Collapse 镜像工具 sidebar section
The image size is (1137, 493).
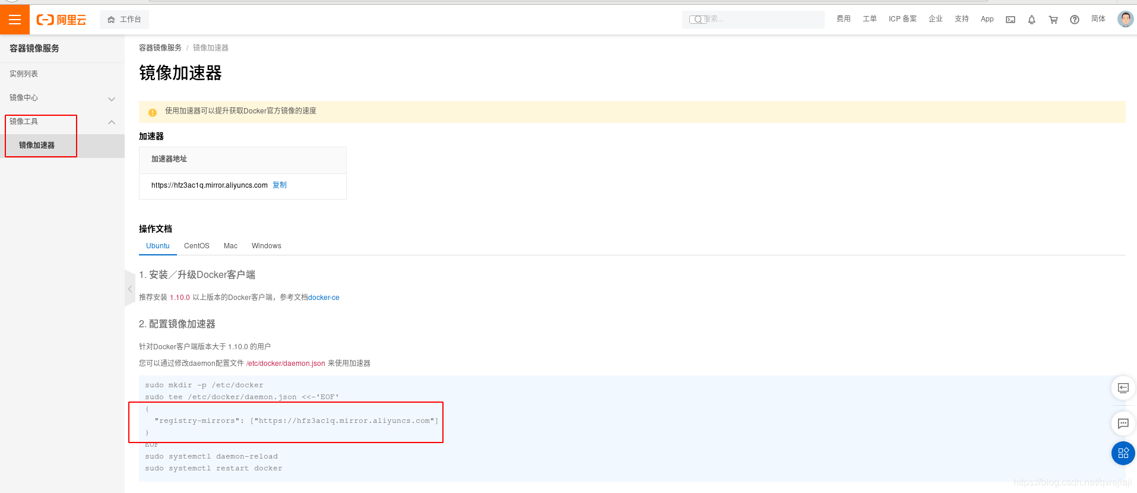pos(62,122)
